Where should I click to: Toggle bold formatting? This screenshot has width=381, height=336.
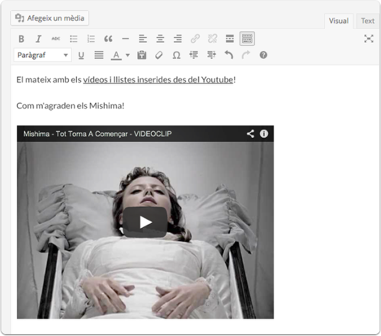[x=21, y=39]
